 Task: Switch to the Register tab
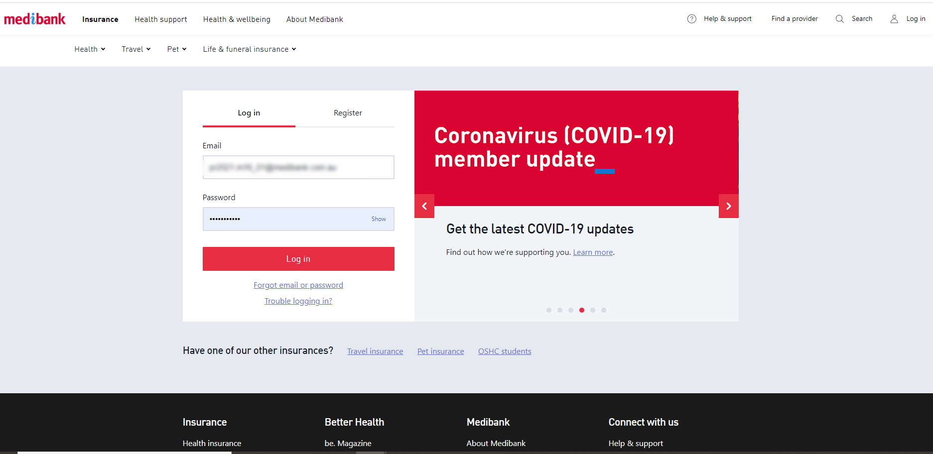pyautogui.click(x=348, y=113)
